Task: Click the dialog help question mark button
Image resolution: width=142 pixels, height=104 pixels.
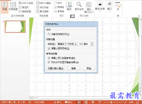Action: pyautogui.click(x=86, y=23)
